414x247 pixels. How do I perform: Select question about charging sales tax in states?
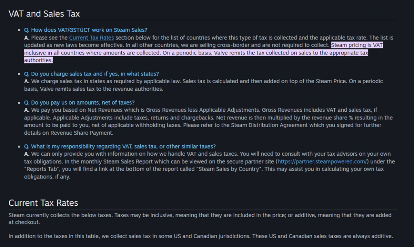pos(91,74)
